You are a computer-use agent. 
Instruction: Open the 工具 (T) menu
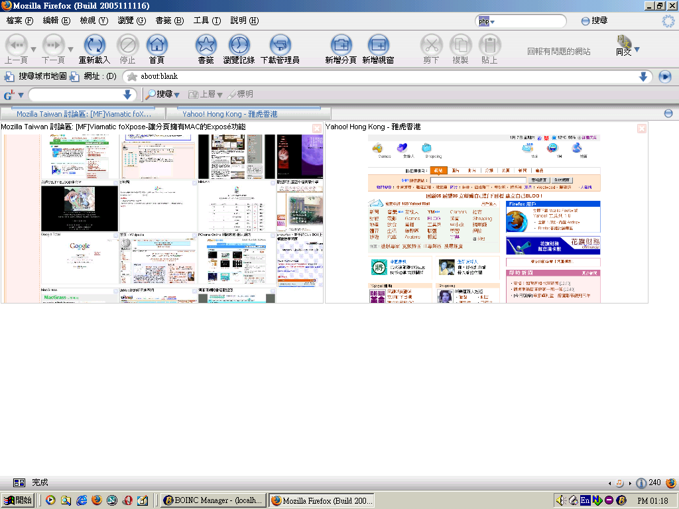[x=206, y=21]
